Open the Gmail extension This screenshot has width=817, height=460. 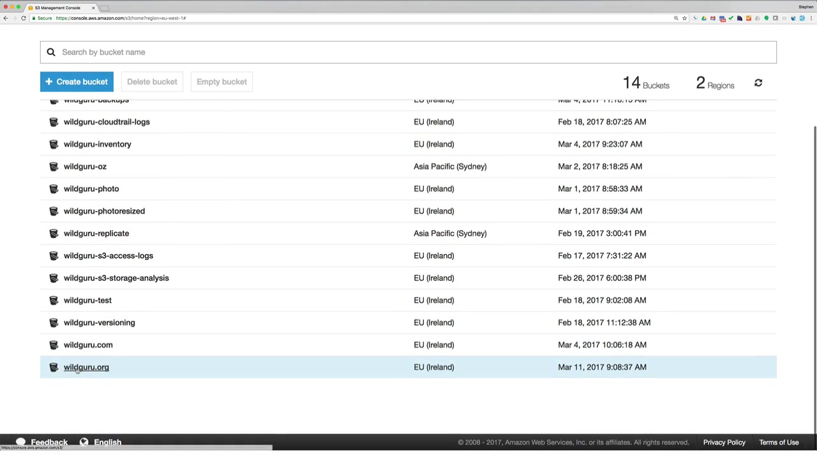click(713, 18)
